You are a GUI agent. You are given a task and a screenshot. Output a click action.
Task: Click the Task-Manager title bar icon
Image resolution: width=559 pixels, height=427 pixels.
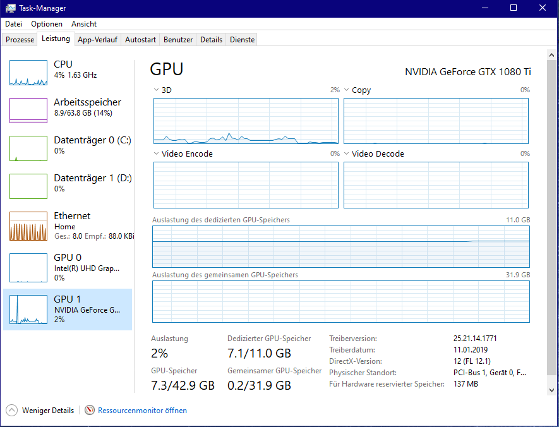[11, 8]
